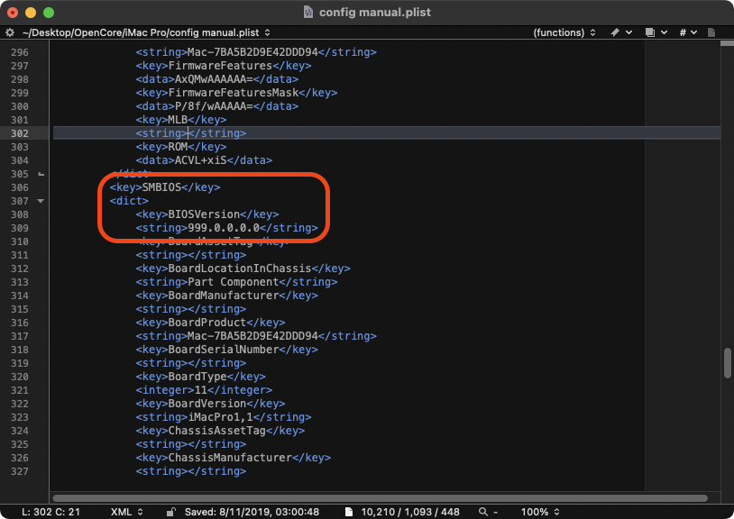Image resolution: width=734 pixels, height=519 pixels.
Task: Open the counterparts/includes popup icon
Action: click(x=656, y=32)
